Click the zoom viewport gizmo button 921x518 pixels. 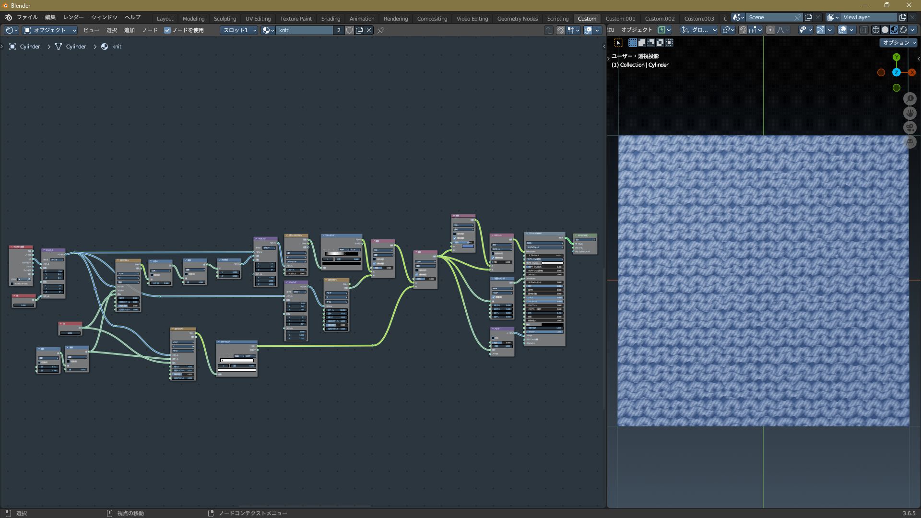[909, 99]
